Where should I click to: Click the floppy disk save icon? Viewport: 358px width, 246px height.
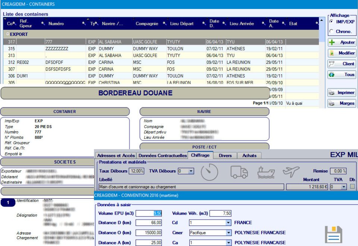[x=333, y=235]
